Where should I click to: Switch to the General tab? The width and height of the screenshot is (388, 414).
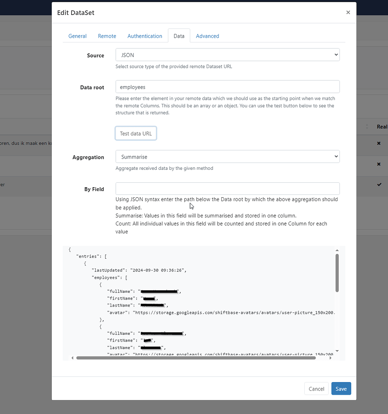tap(77, 36)
